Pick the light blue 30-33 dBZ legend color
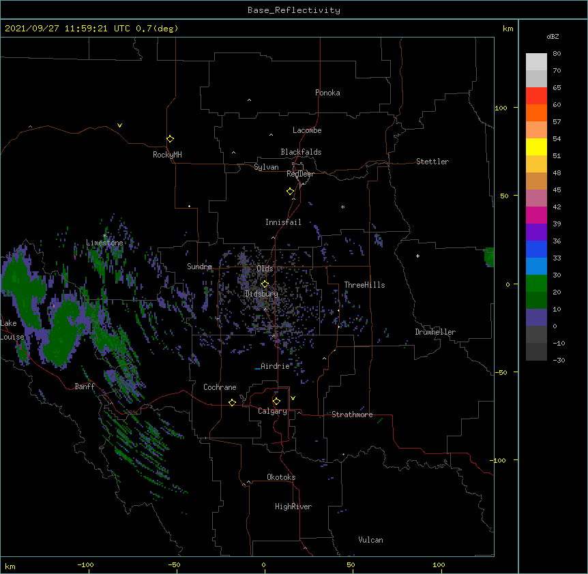The width and height of the screenshot is (588, 574). click(536, 267)
